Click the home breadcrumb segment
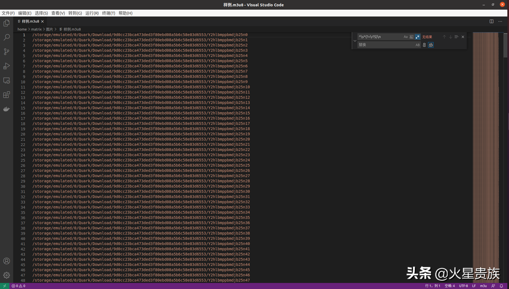509x289 pixels. [22, 29]
